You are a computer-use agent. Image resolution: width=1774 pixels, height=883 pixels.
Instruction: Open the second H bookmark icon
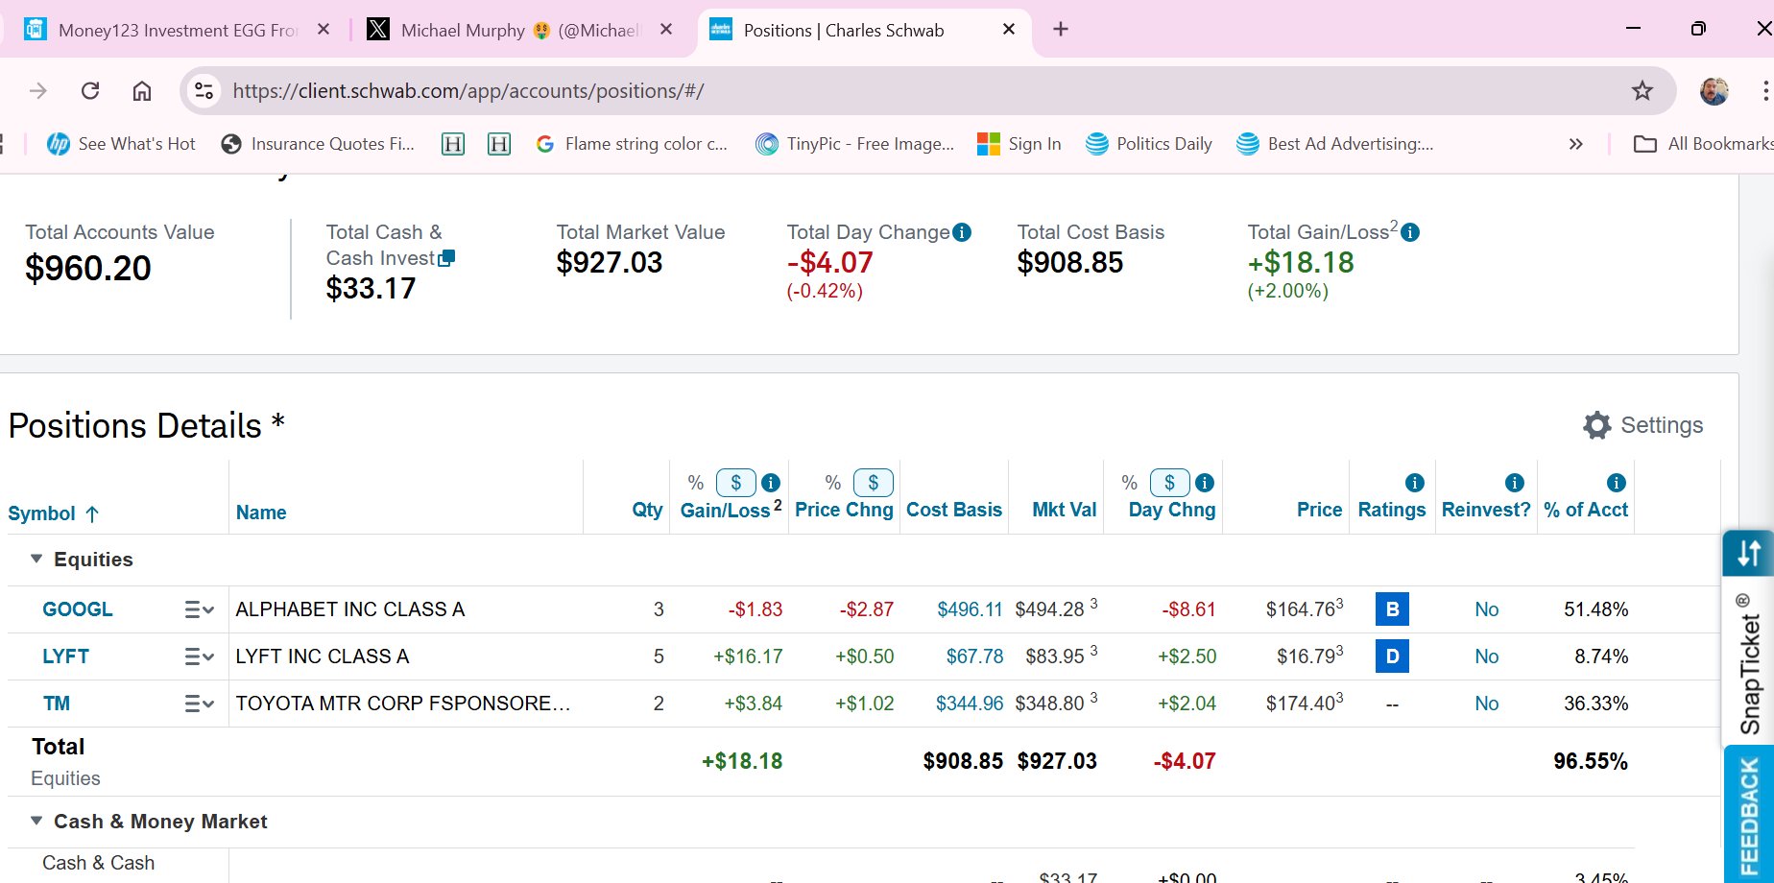click(499, 144)
